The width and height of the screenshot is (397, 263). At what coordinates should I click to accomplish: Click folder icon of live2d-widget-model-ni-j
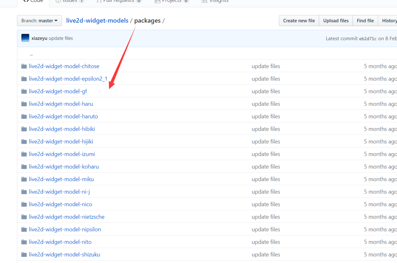click(x=24, y=192)
